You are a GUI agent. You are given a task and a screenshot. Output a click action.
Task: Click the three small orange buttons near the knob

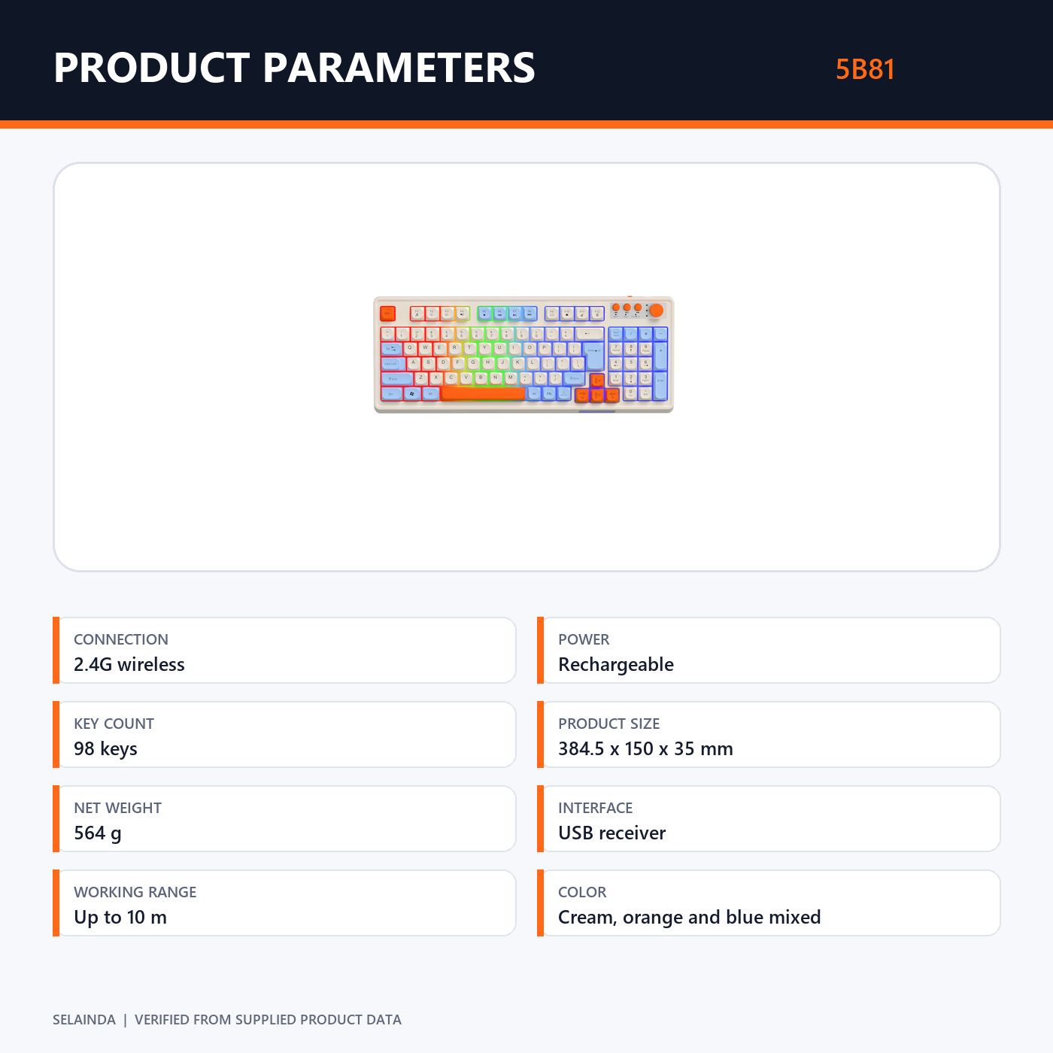coord(627,308)
